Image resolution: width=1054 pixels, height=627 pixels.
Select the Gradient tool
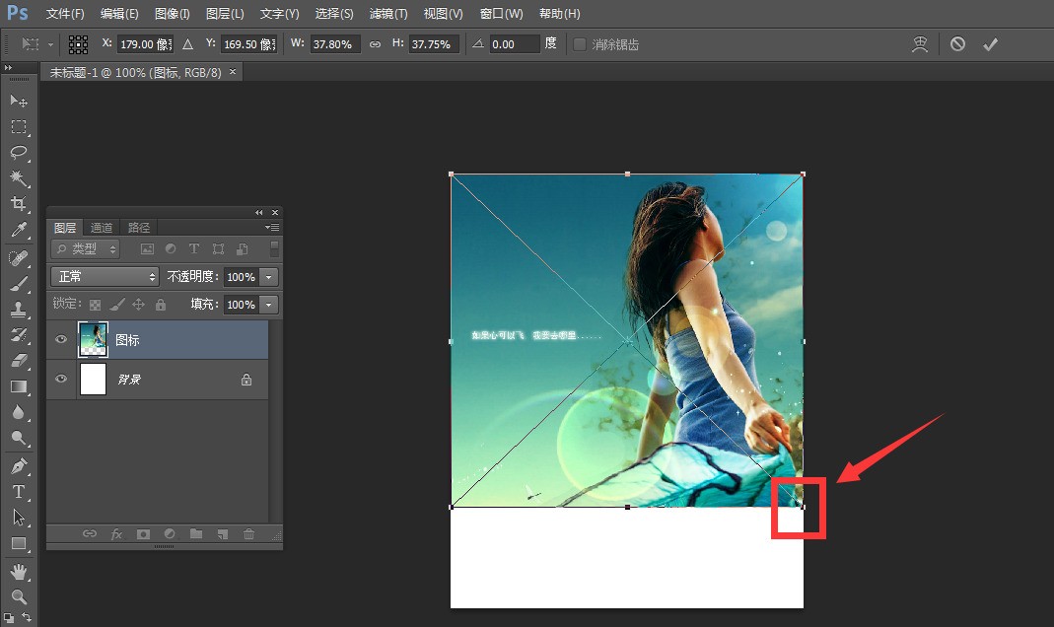(18, 386)
